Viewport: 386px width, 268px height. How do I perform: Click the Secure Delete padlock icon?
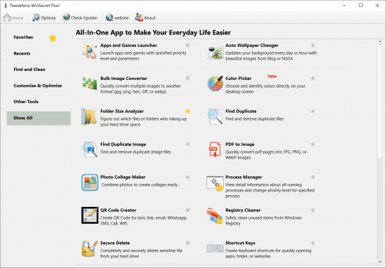(89, 248)
